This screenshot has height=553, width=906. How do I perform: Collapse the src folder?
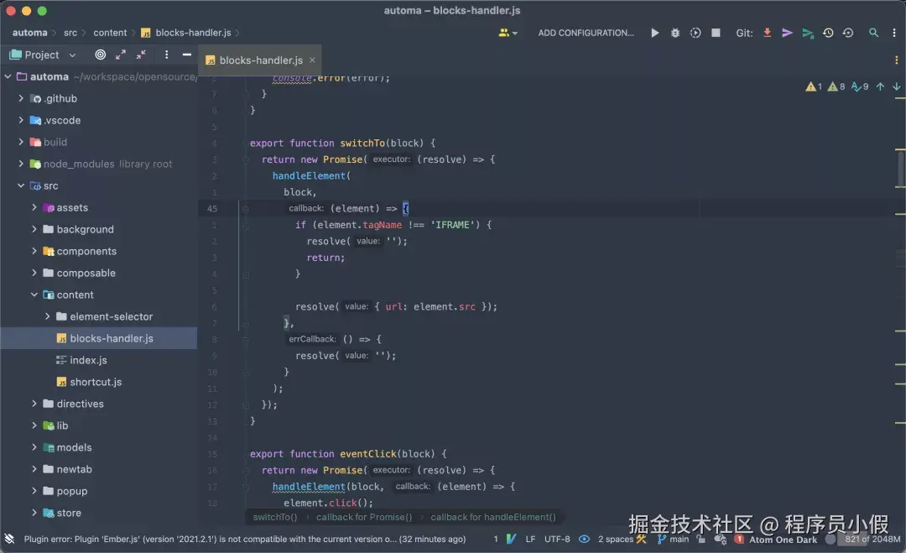[21, 185]
